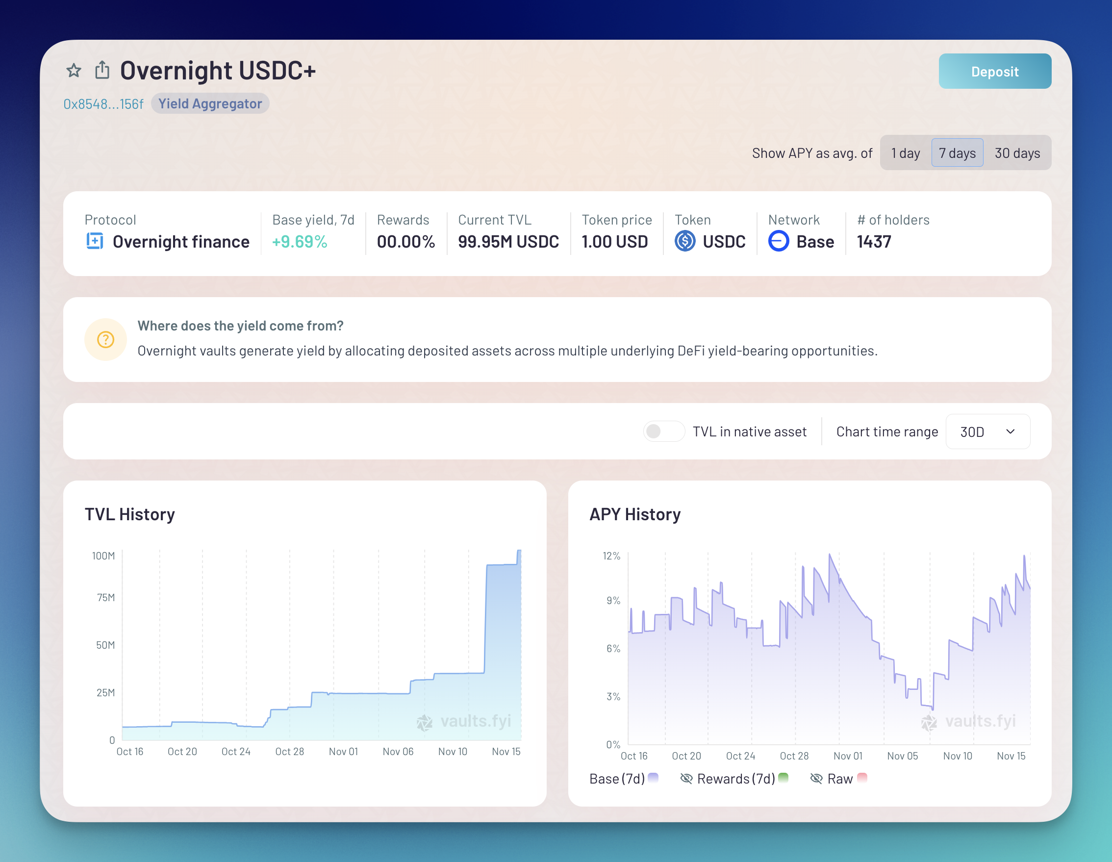The width and height of the screenshot is (1112, 862).
Task: Click the 00.00% rewards value
Action: tap(406, 241)
